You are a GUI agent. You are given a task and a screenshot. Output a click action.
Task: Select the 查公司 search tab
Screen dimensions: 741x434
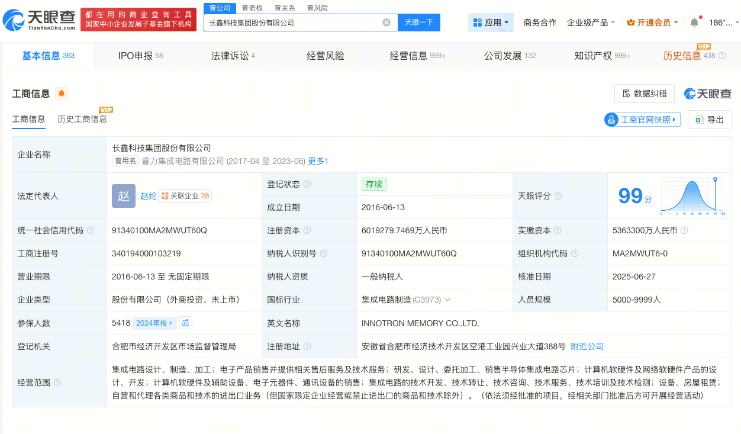point(220,8)
